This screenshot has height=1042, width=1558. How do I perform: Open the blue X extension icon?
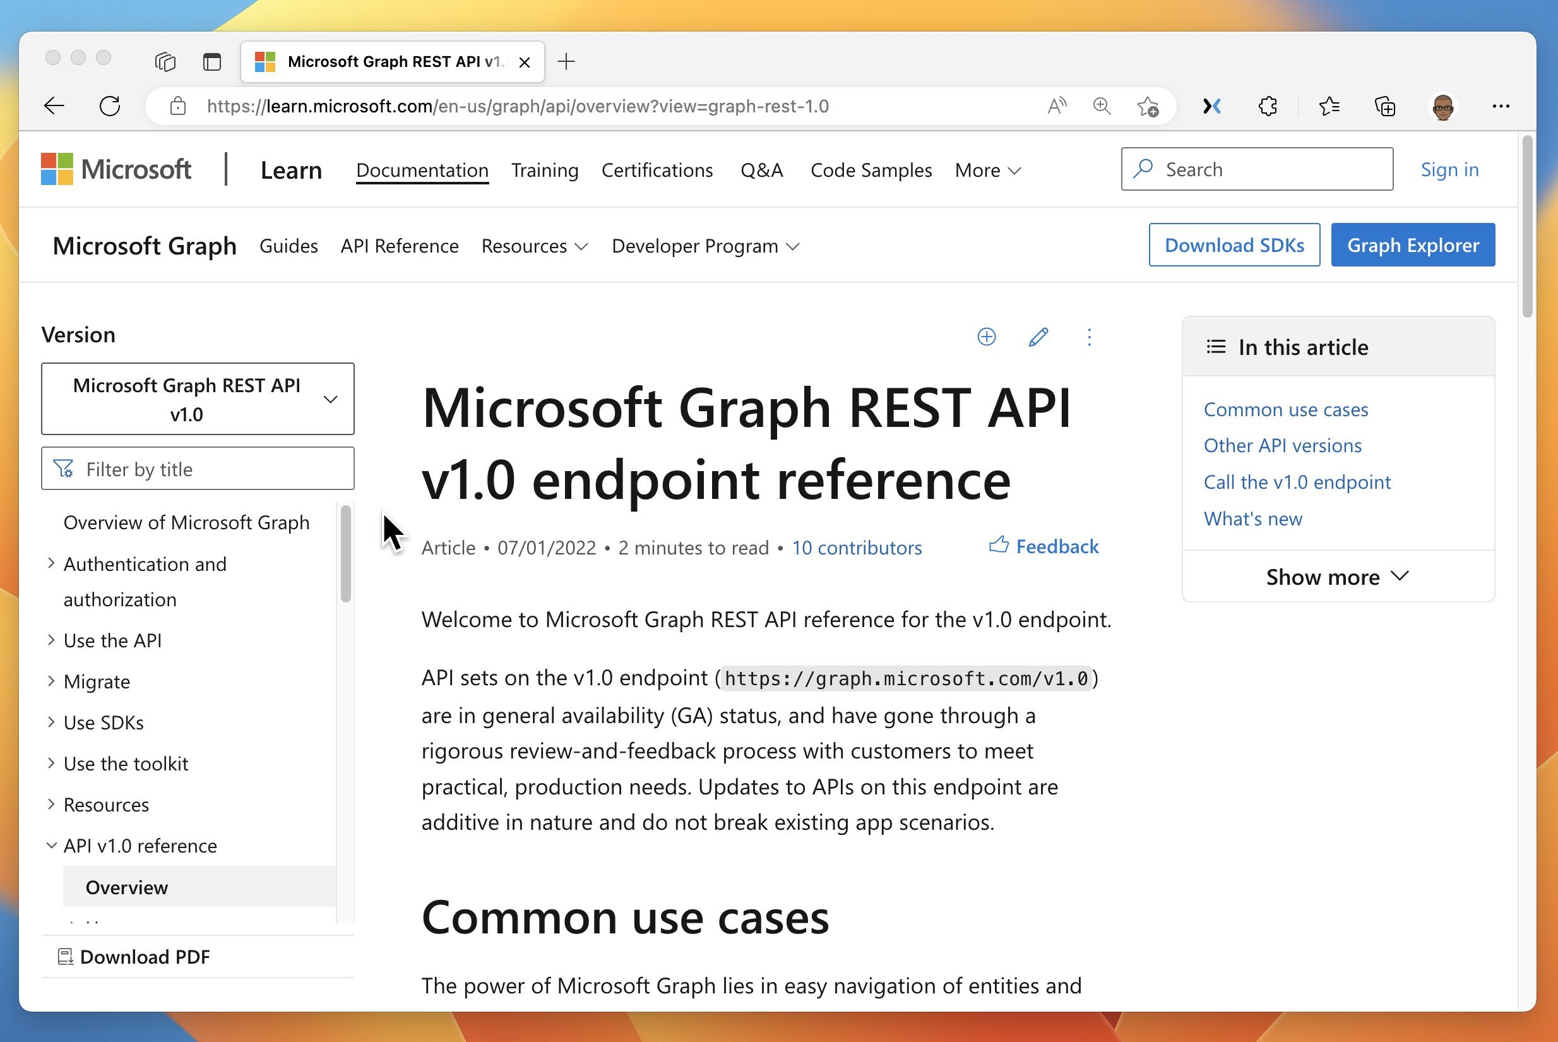click(x=1211, y=105)
